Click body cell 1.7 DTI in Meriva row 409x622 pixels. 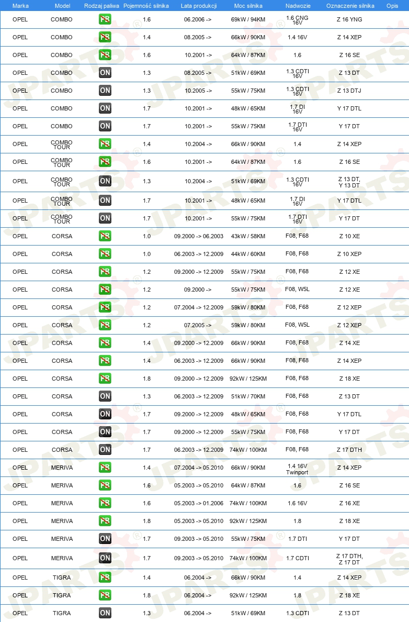click(x=297, y=539)
